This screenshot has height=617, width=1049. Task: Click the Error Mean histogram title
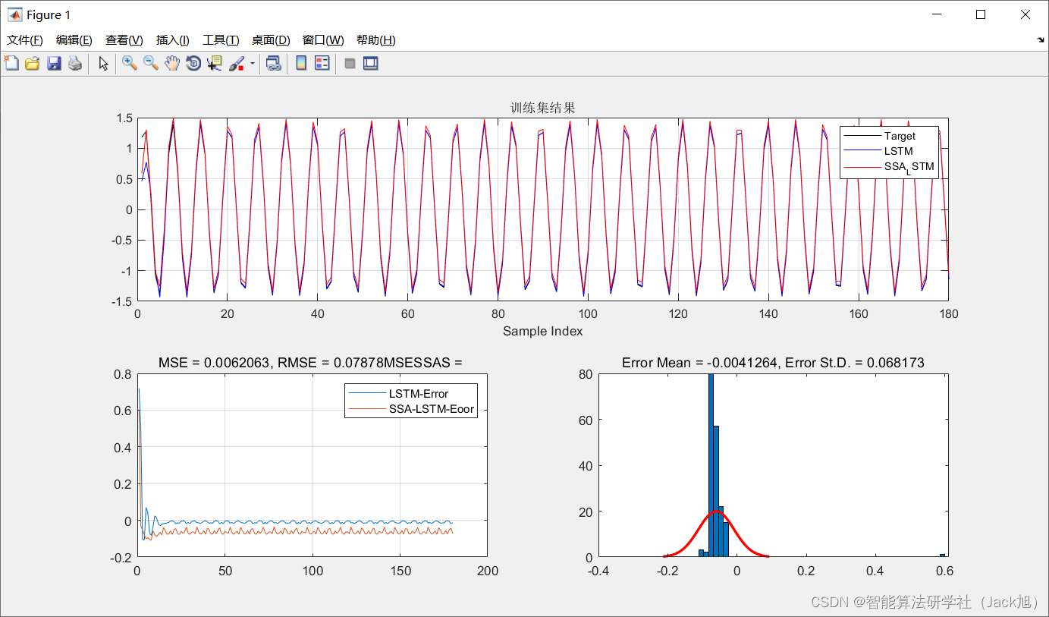[773, 363]
